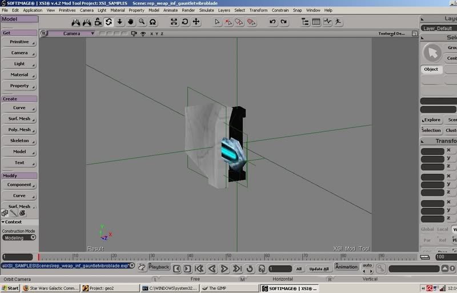The height and width of the screenshot is (293, 457).
Task: Click the Object selection filter button
Action: [431, 69]
